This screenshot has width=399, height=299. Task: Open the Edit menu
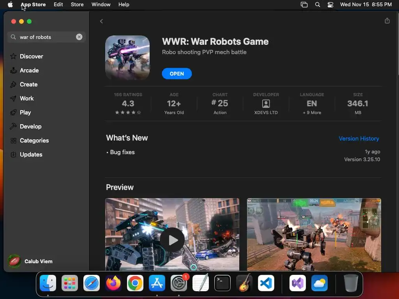tap(58, 5)
